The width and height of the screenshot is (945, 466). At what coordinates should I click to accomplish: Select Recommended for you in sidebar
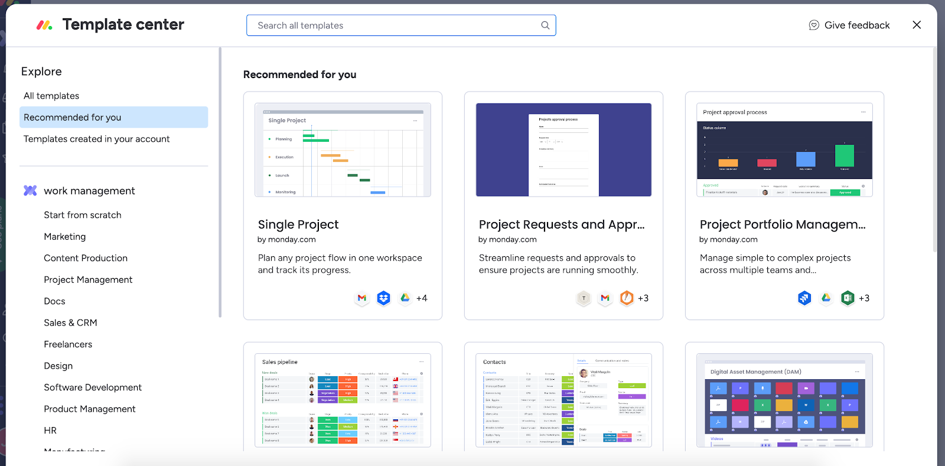(x=114, y=118)
